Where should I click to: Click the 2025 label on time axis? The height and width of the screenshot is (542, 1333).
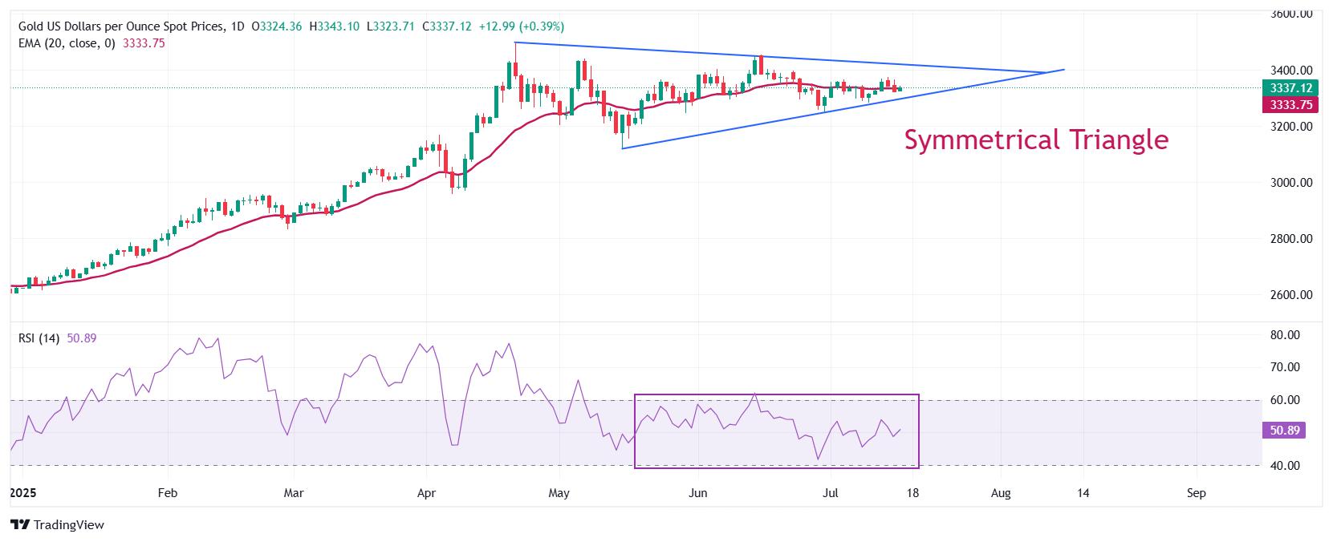[23, 493]
